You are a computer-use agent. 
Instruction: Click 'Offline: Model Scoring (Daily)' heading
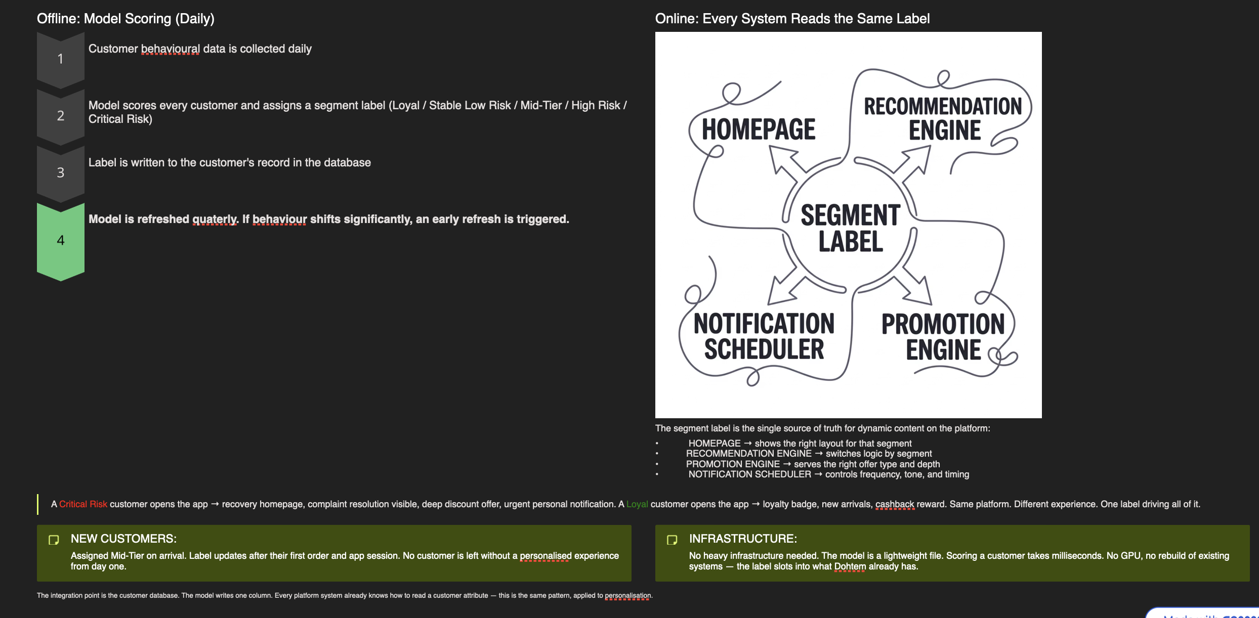point(125,19)
